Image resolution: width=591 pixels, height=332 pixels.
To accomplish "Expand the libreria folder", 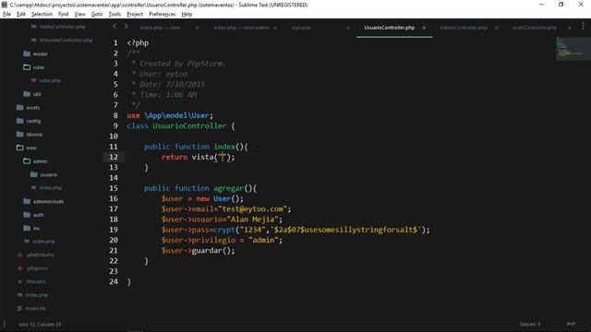I will click(34, 135).
